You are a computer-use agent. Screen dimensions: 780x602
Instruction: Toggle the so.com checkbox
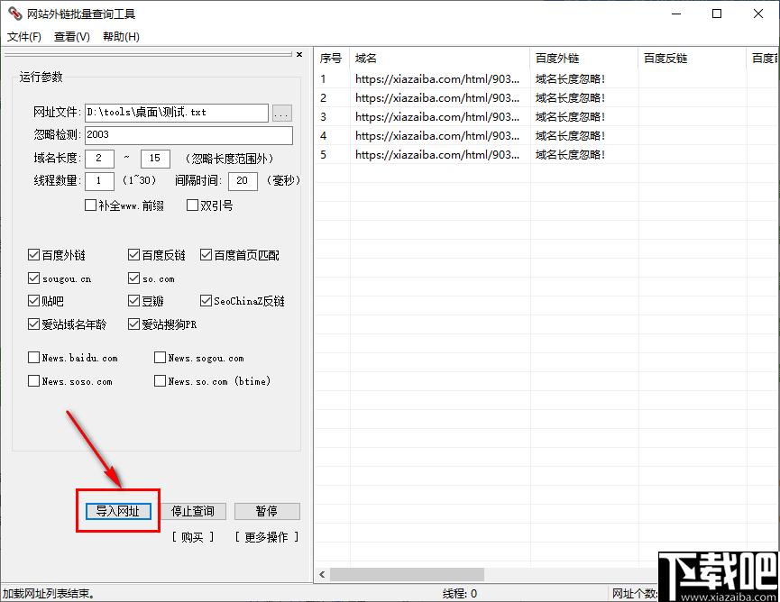click(133, 278)
